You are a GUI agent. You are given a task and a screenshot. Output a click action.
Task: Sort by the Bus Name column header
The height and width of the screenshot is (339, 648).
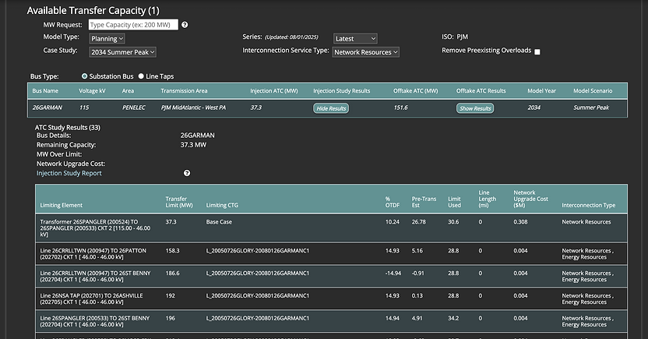45,91
